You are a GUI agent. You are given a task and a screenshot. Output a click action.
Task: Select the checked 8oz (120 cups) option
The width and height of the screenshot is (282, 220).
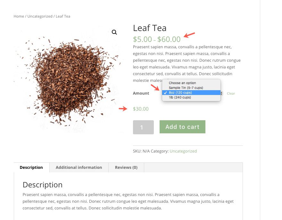[x=180, y=93]
